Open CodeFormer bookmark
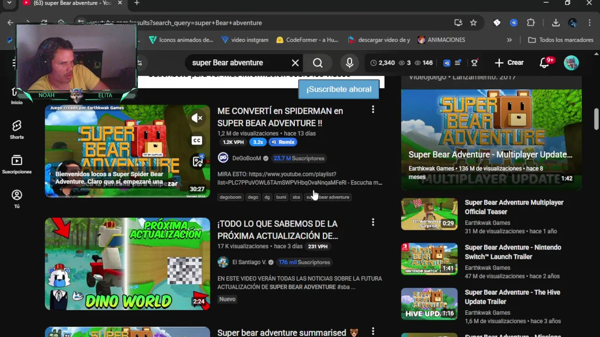This screenshot has width=600, height=337. (x=307, y=40)
